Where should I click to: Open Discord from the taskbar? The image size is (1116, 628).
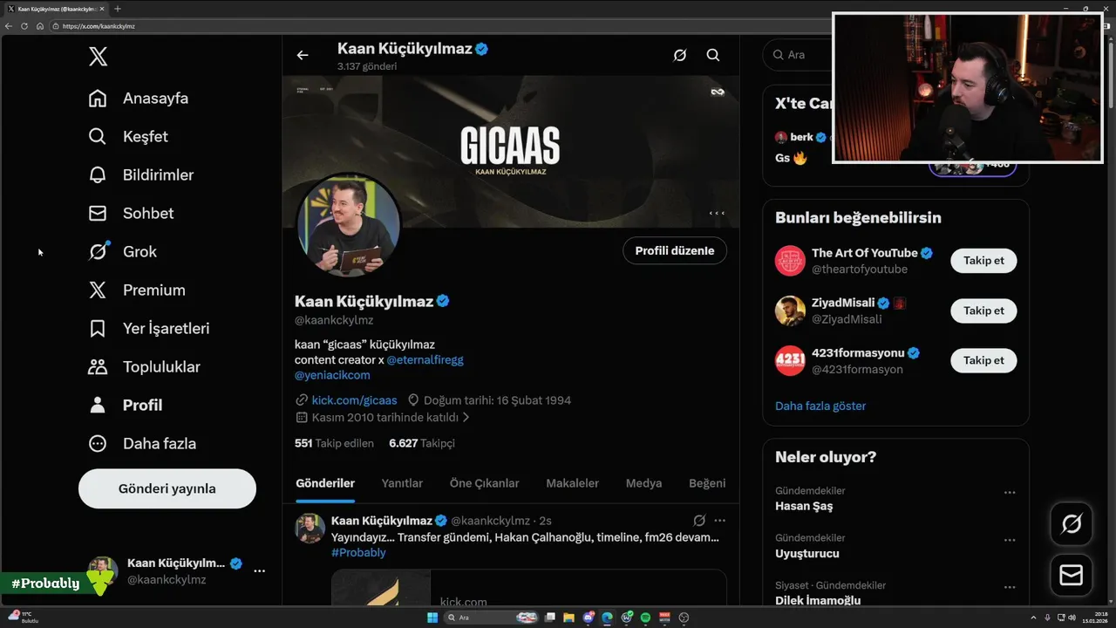589,618
